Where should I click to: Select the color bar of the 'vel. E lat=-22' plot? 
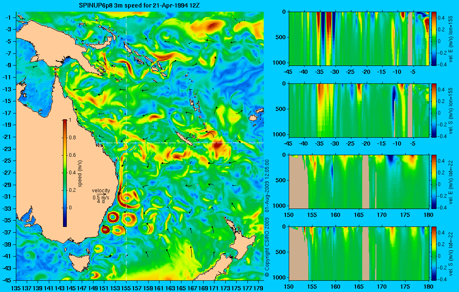click(434, 182)
